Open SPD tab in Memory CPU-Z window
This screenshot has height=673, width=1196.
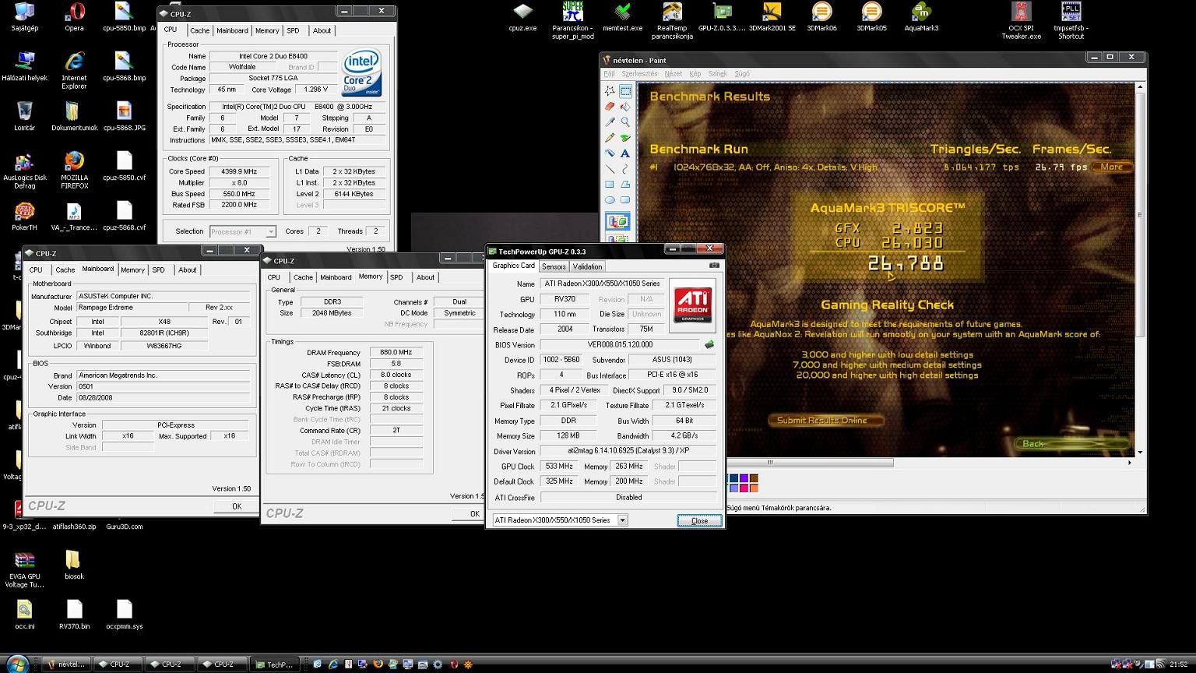click(396, 277)
